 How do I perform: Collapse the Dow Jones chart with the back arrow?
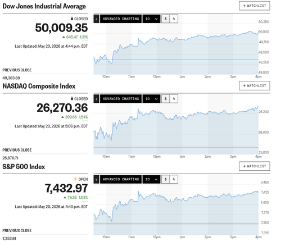(97, 19)
